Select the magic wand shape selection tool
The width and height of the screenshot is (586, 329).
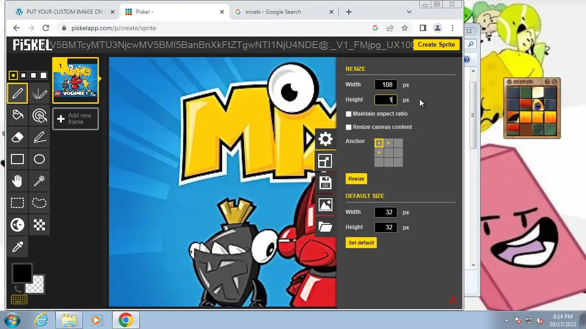[39, 181]
